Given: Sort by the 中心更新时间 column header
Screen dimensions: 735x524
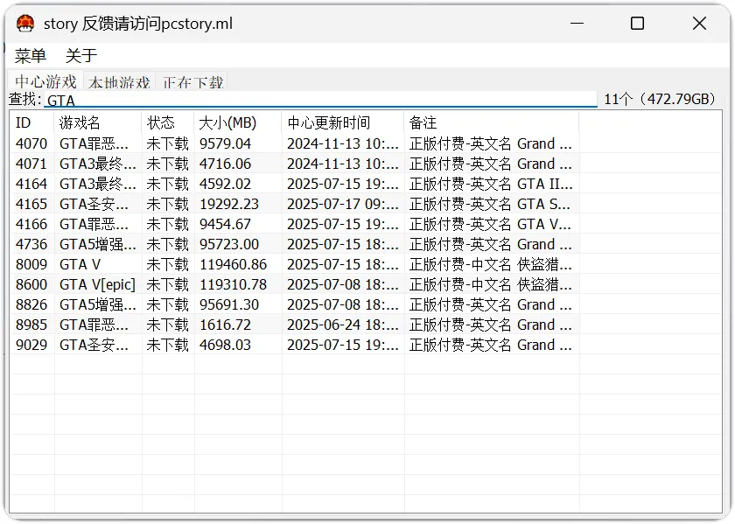Looking at the screenshot, I should (343, 122).
